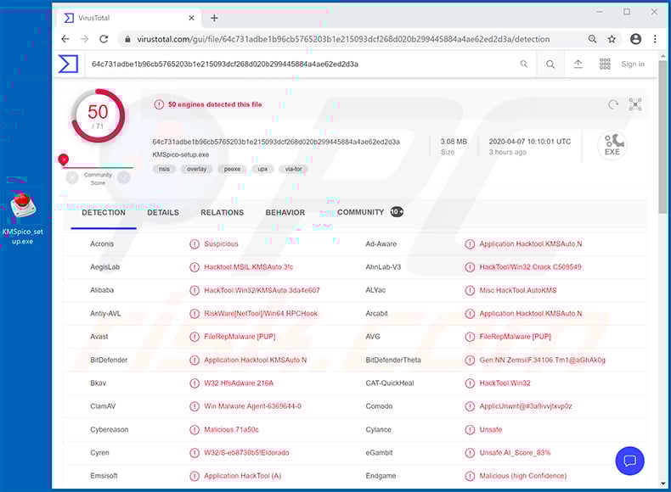Click the Alibaba HackTool:Win32/KMSAuto result

[262, 290]
